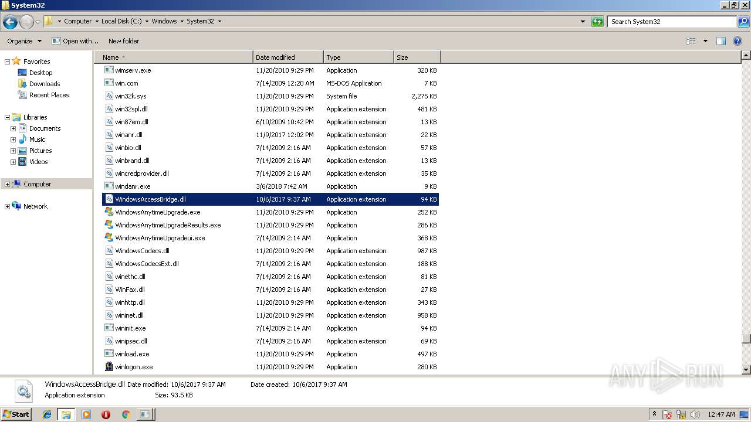Click Windows Explorer taskbar icon
The height and width of the screenshot is (422, 751).
click(66, 414)
